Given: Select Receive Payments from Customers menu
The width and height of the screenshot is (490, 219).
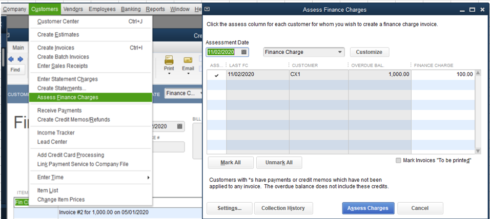Looking at the screenshot, I should [x=59, y=111].
